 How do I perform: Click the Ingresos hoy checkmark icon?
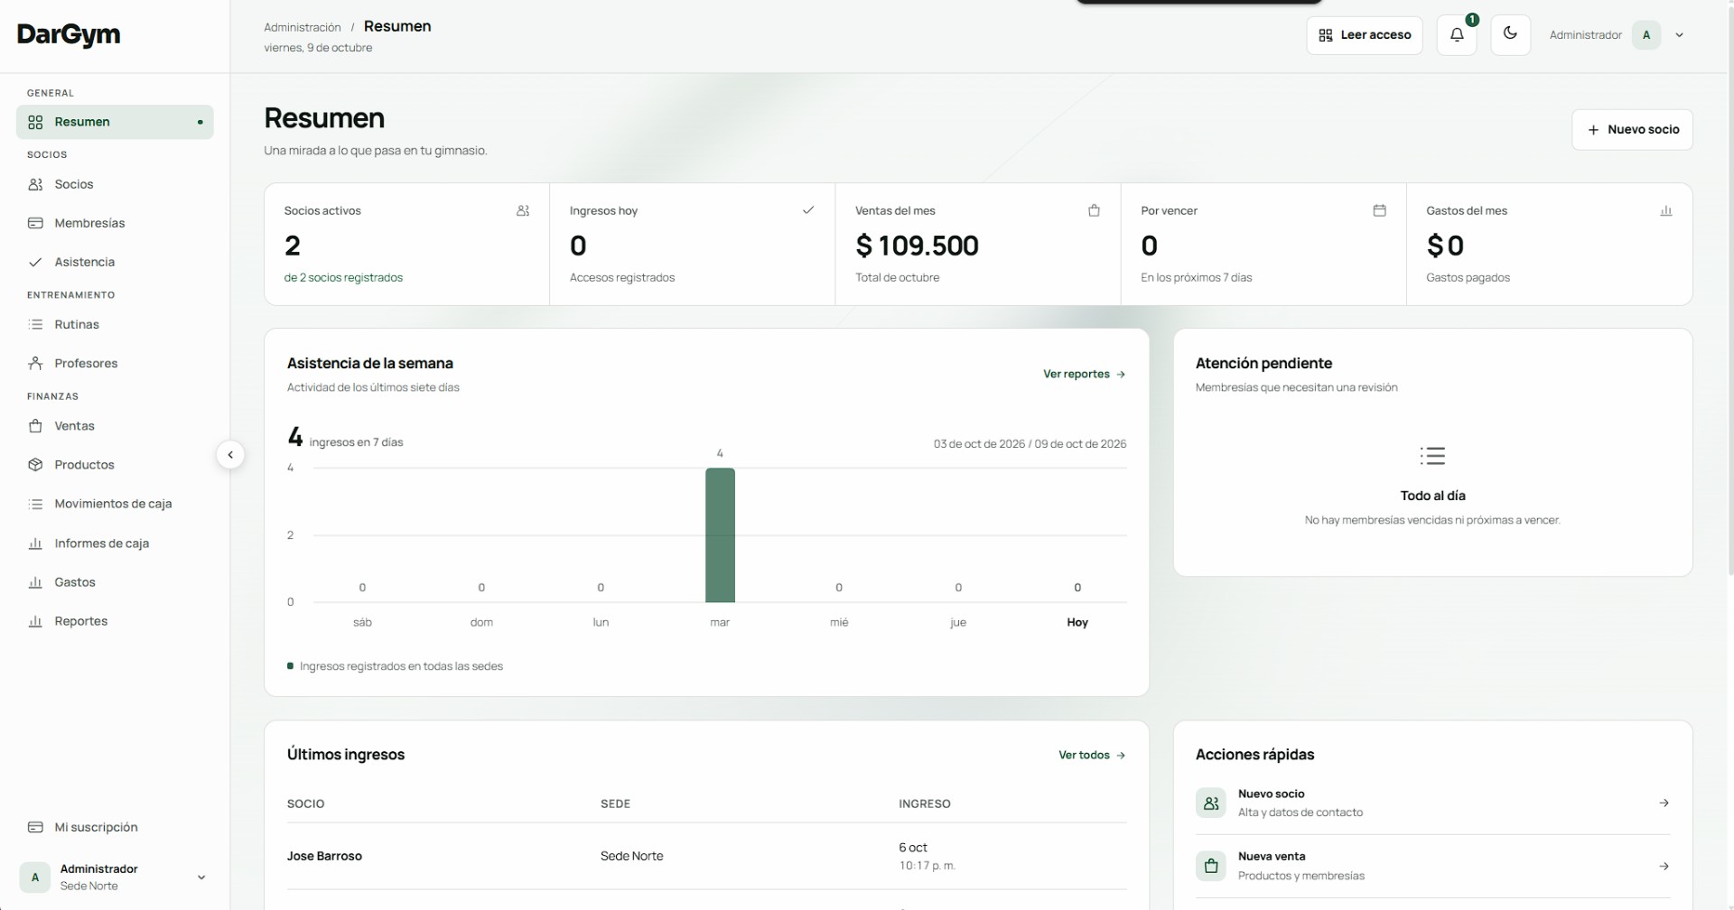click(x=808, y=210)
